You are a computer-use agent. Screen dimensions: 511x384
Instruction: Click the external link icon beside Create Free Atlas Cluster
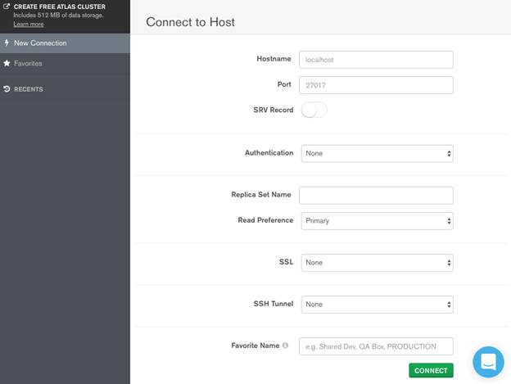click(7, 7)
